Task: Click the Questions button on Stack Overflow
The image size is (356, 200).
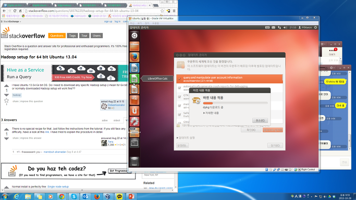Action: click(x=57, y=35)
